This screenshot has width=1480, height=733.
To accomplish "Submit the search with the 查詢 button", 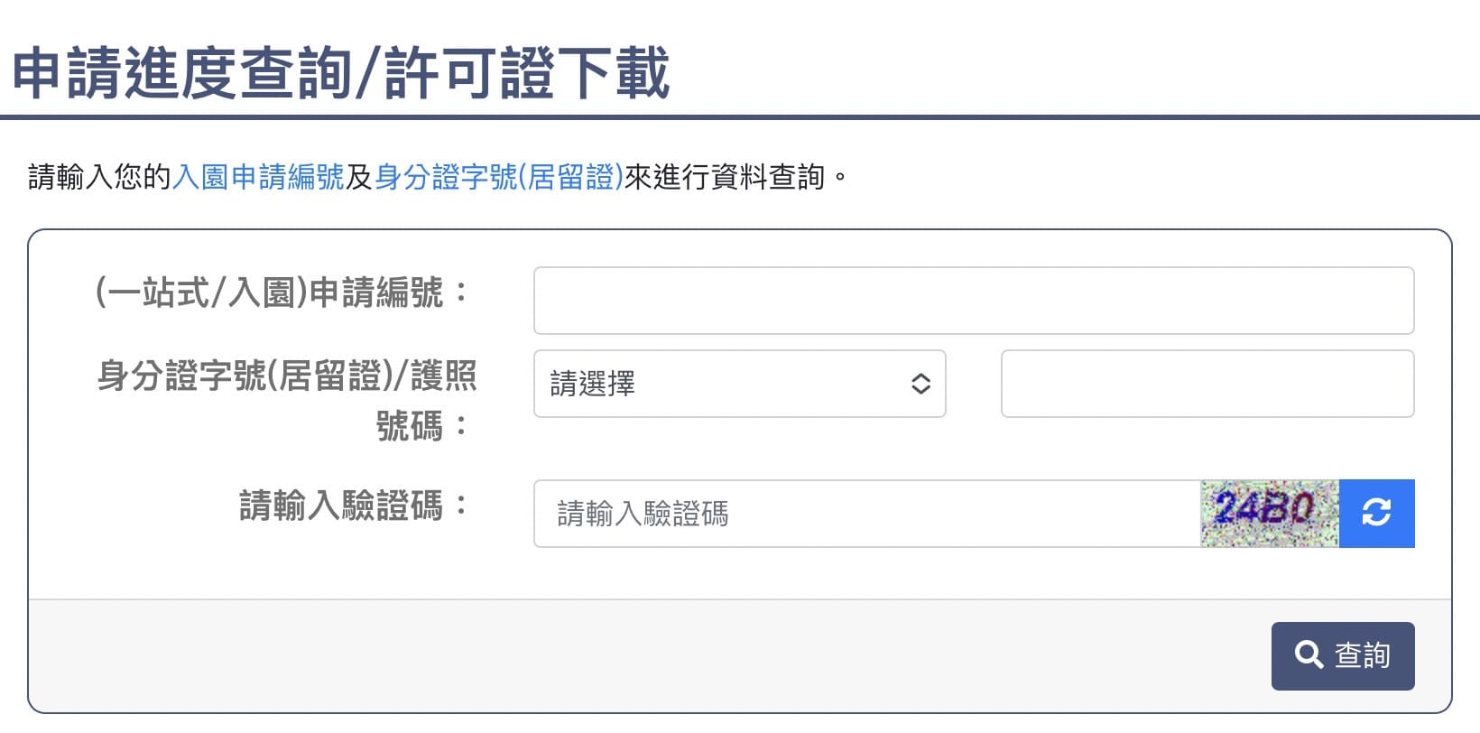I will [1343, 656].
